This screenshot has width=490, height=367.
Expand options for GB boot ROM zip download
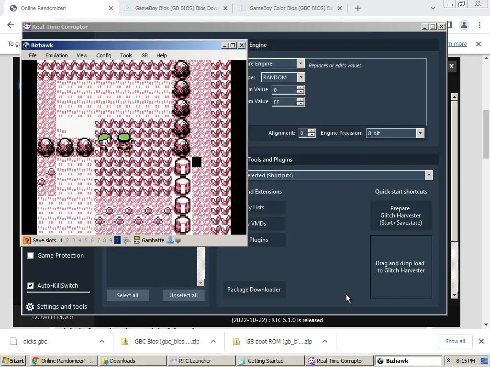pos(325,341)
